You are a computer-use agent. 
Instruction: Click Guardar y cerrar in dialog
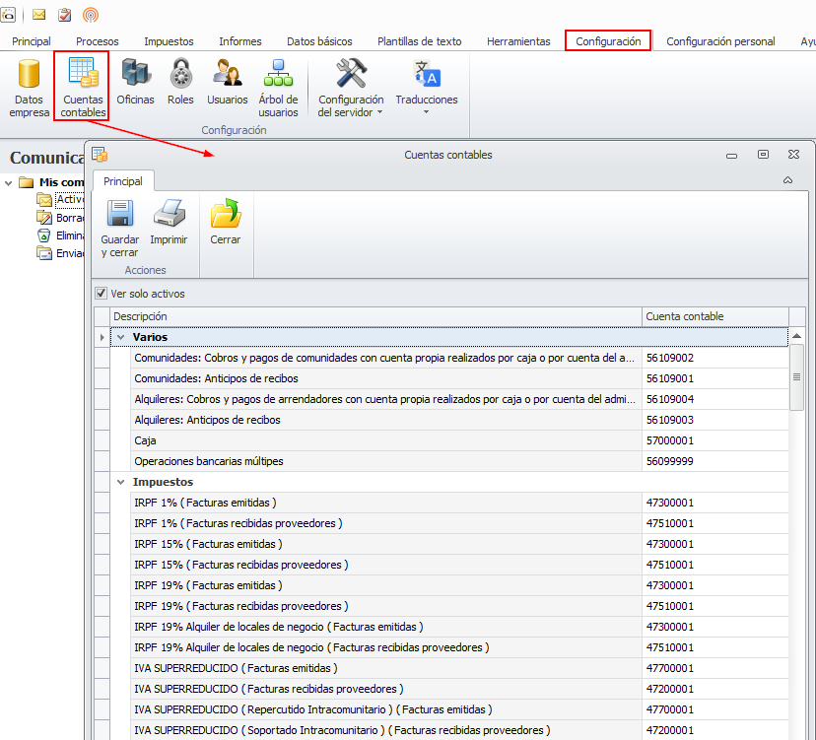pyautogui.click(x=119, y=226)
